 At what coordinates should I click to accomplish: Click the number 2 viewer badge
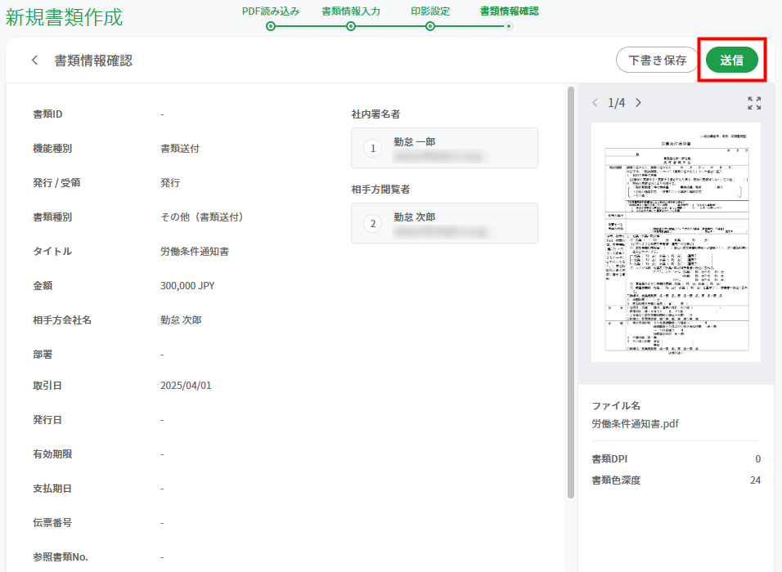373,224
